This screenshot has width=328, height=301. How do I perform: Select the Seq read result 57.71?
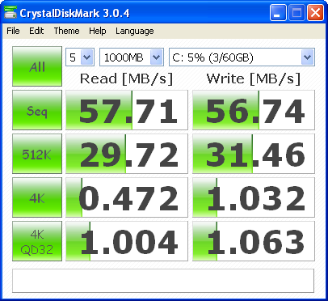coord(127,110)
